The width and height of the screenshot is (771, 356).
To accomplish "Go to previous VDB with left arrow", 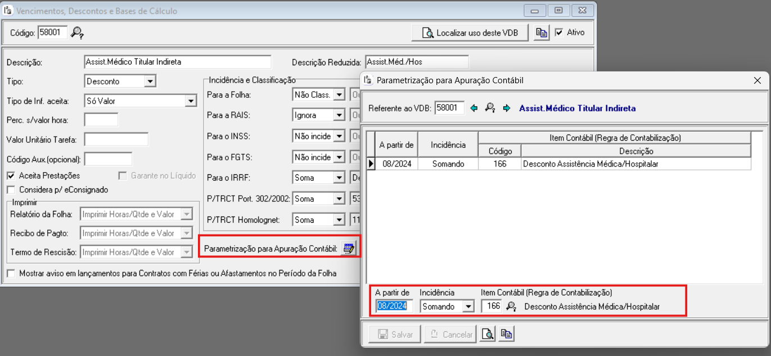I will coord(474,108).
